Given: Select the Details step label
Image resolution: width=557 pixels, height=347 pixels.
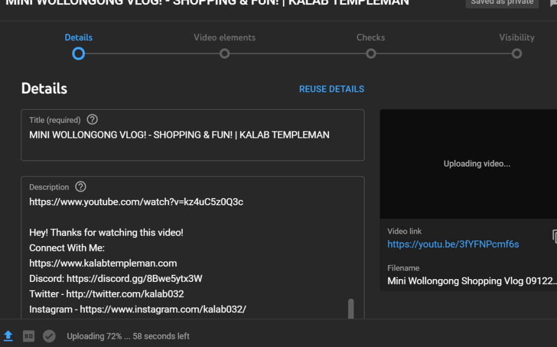Looking at the screenshot, I should tap(78, 37).
